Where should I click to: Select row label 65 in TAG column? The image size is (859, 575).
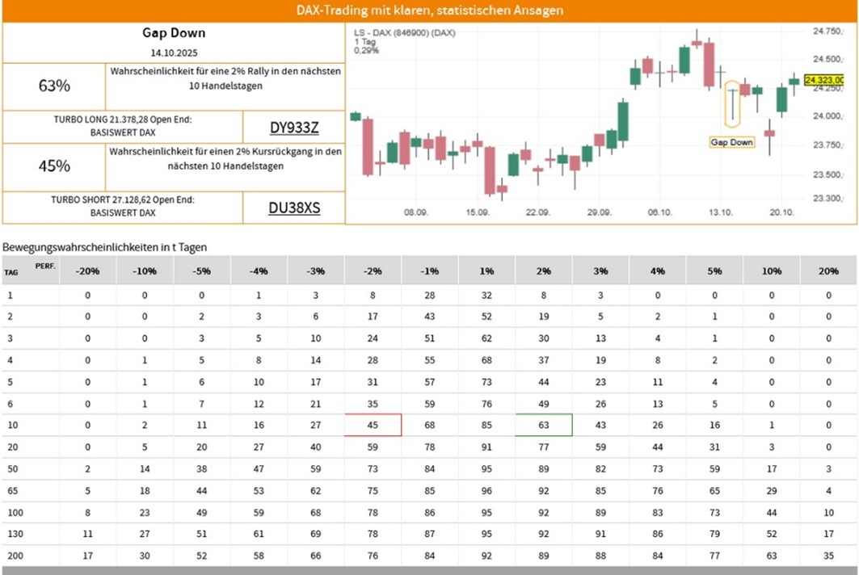(11, 490)
